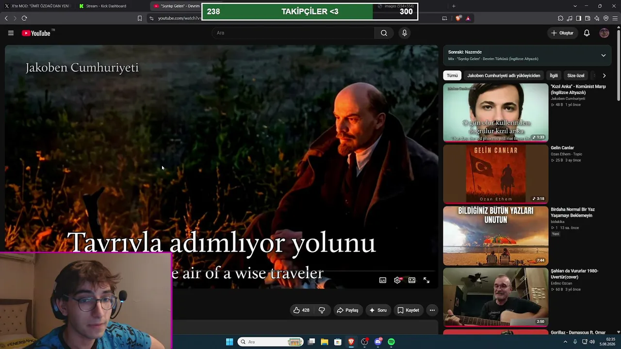The image size is (621, 349).
Task: Open the Windows Start menu
Action: click(229, 342)
